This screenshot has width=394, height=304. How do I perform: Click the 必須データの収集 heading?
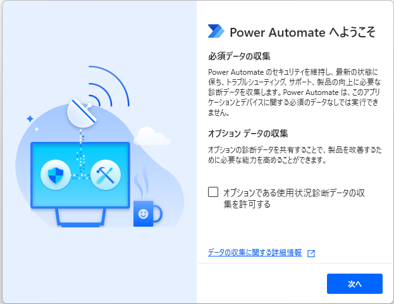pos(239,56)
